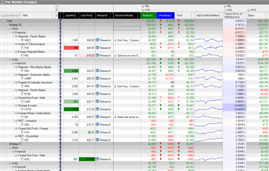
Task: Collapse the Long group under Strategy18
Action: [x=10, y=59]
